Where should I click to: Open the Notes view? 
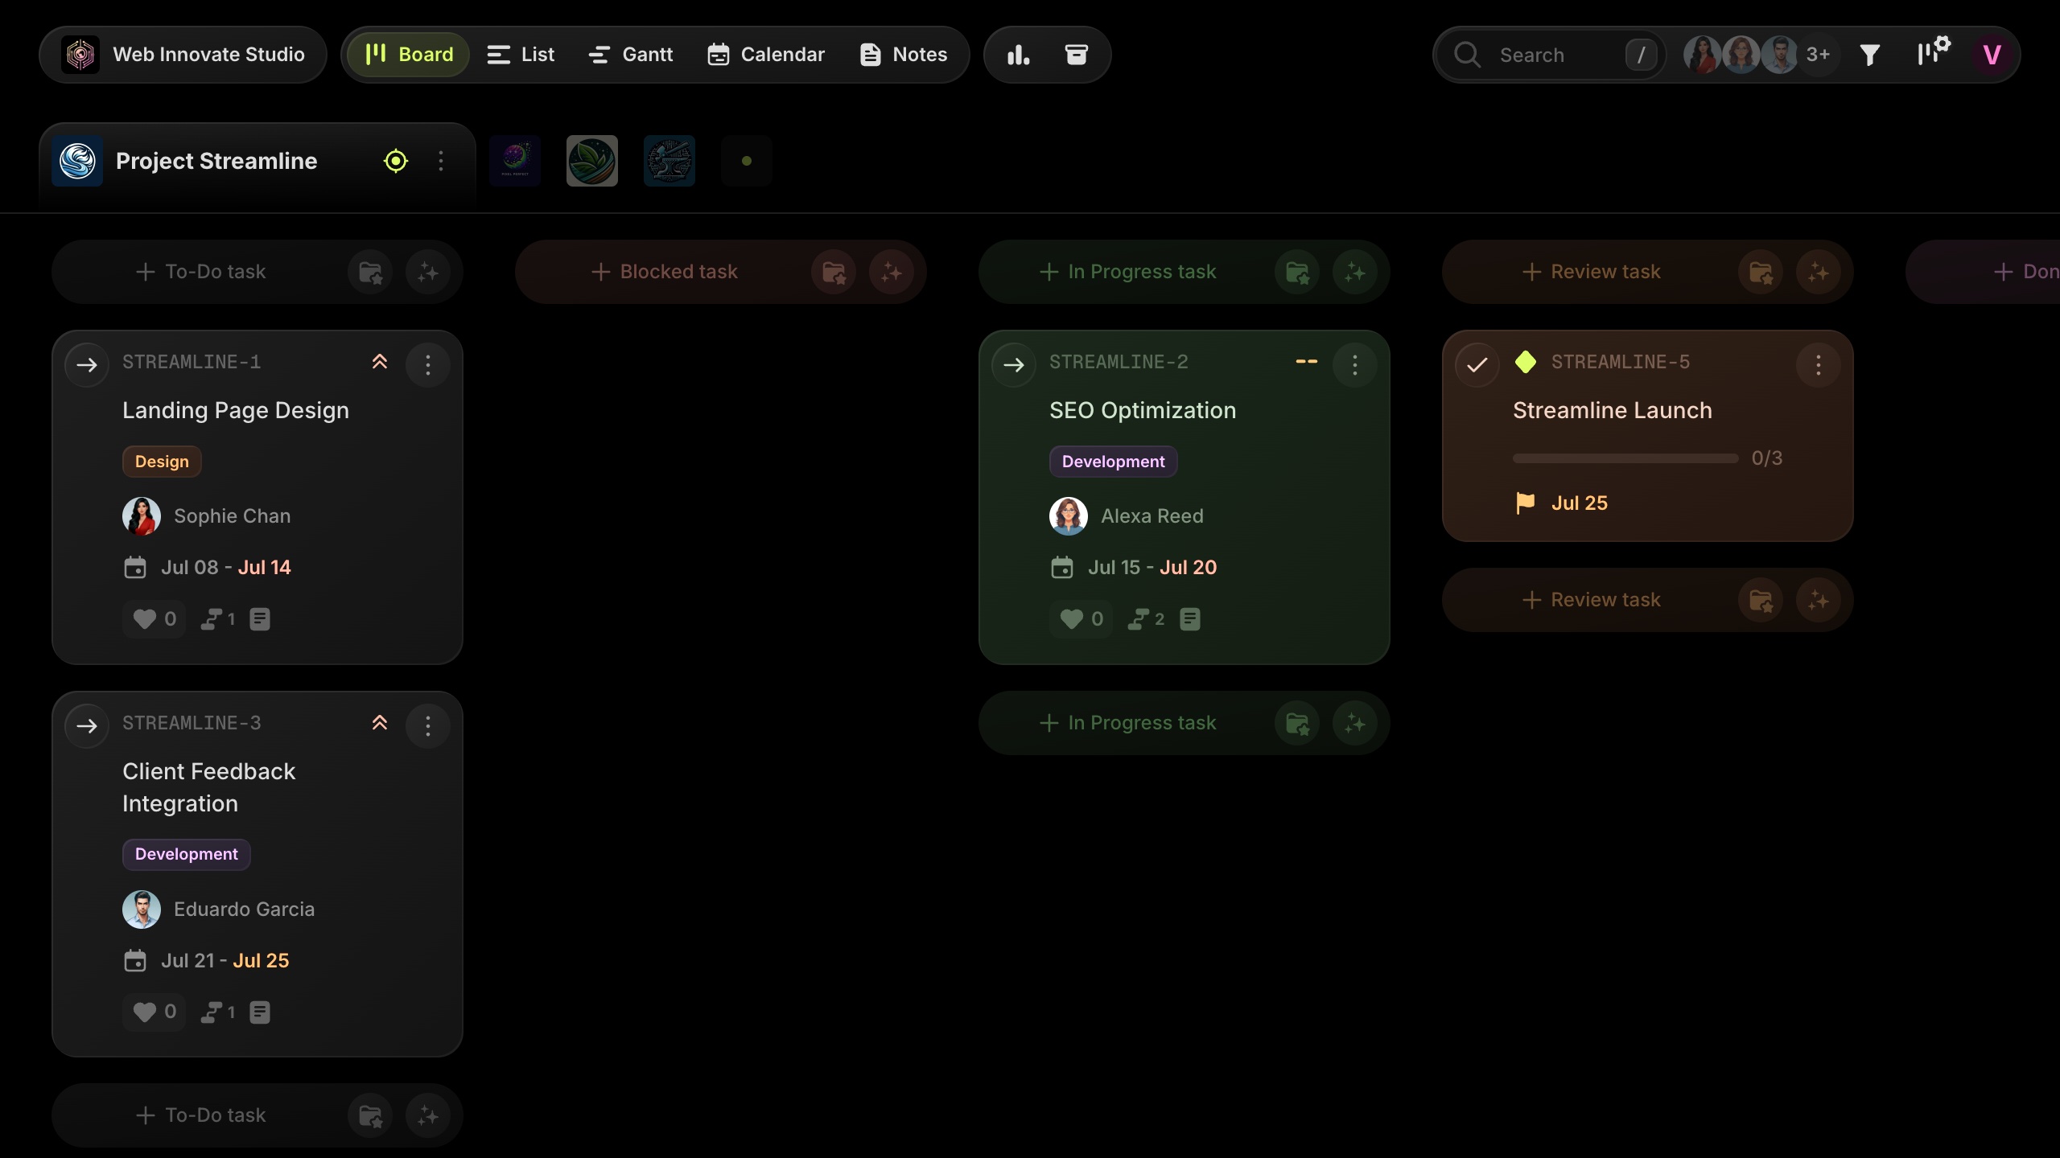(904, 55)
